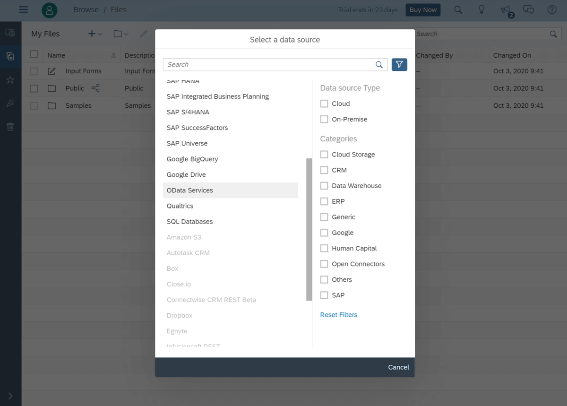This screenshot has width=567, height=406.
Task: Open the question mark help icon
Action: click(x=552, y=9)
